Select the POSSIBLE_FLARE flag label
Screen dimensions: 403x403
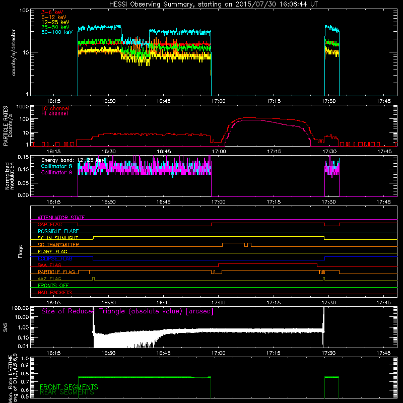click(x=58, y=231)
